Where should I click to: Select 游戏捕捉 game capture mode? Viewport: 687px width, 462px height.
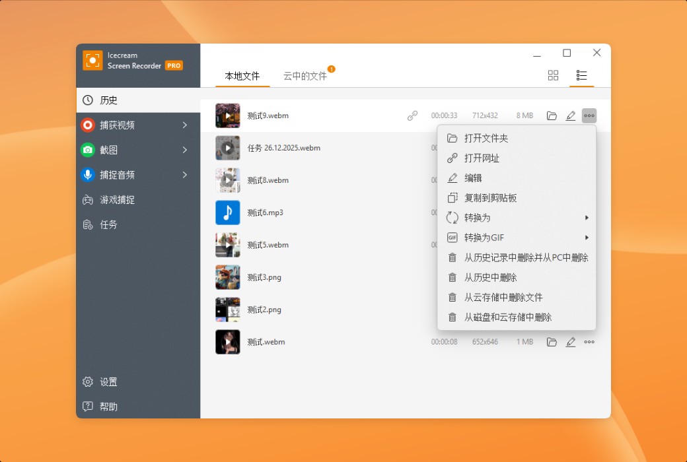pos(119,199)
